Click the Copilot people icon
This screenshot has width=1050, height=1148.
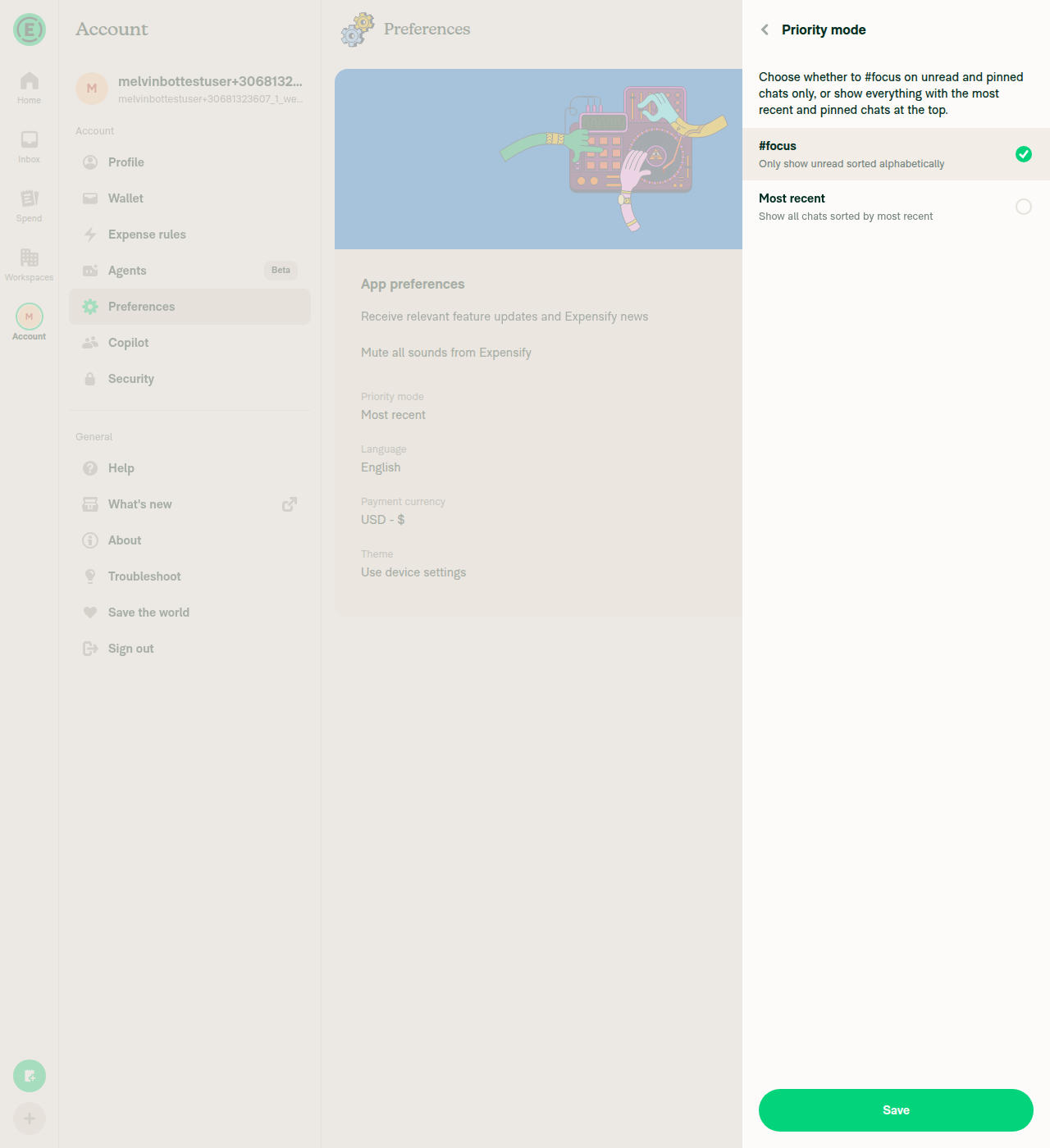point(90,343)
